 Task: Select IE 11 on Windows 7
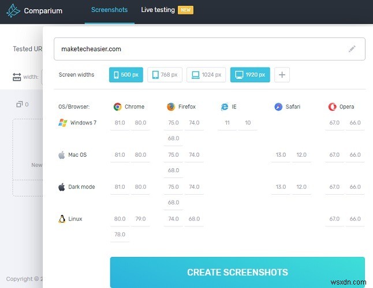pos(227,123)
